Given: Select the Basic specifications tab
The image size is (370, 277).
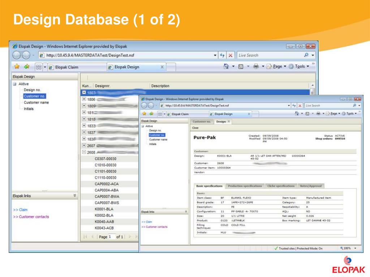Looking at the screenshot, I should coord(209,186).
